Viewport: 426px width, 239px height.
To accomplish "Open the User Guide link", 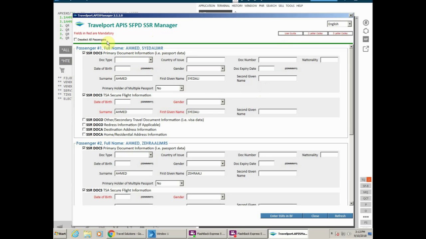I will [290, 33].
